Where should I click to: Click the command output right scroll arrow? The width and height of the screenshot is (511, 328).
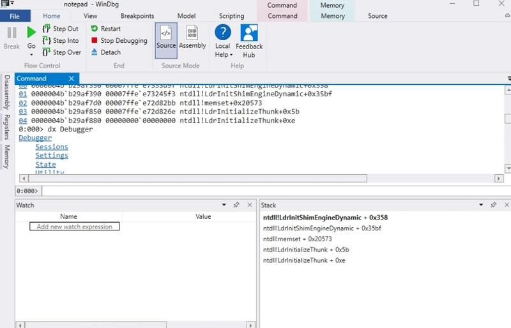tap(499, 179)
